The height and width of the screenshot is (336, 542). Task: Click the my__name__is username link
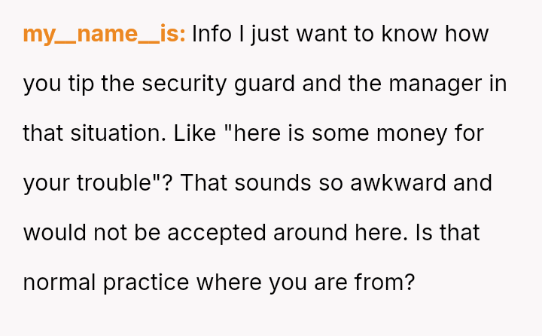(104, 35)
